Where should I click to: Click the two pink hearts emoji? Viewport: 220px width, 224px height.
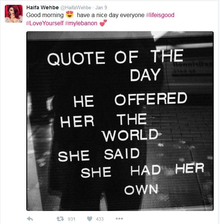tap(103, 23)
